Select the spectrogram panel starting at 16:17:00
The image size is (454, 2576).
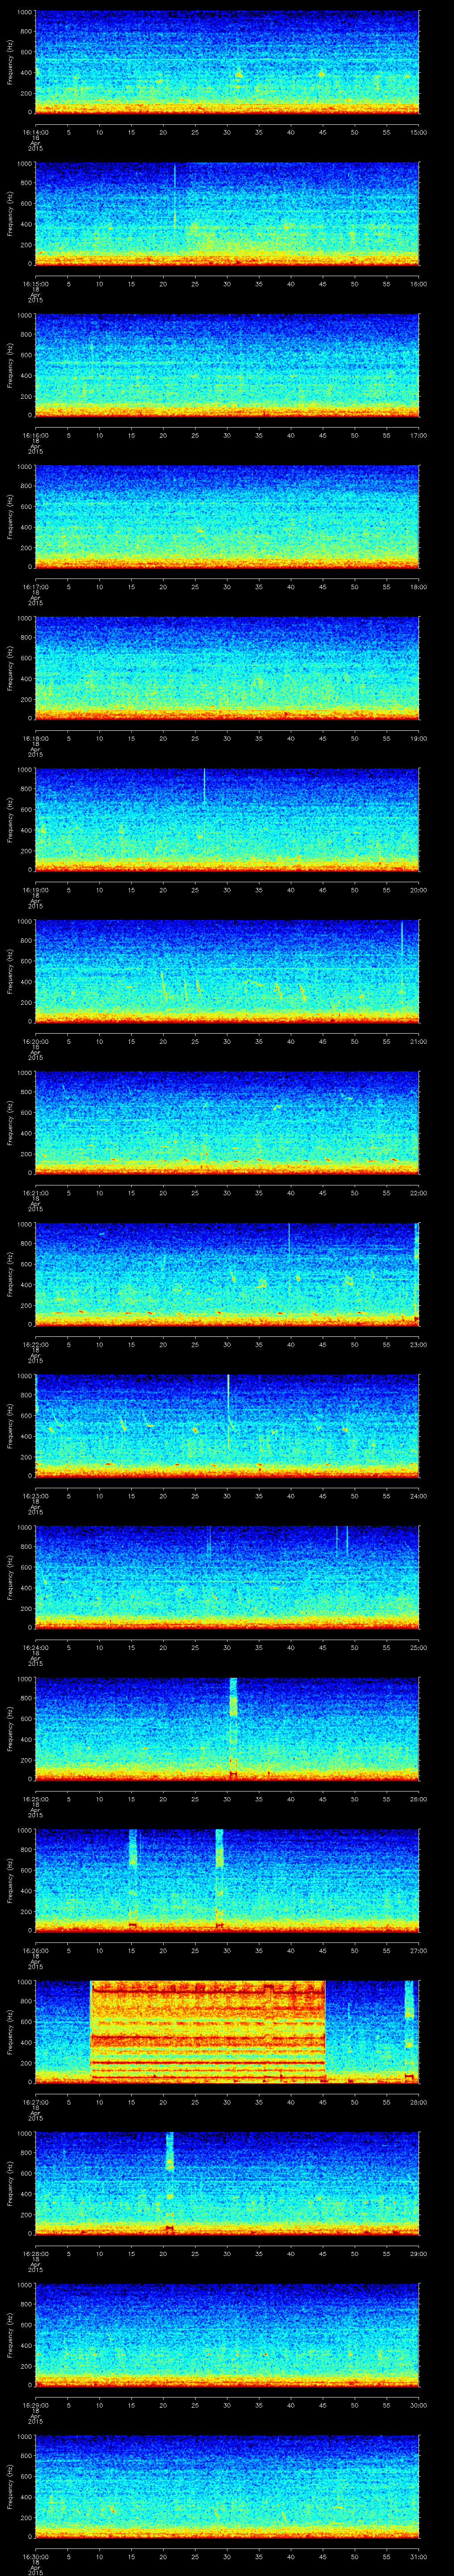click(227, 517)
